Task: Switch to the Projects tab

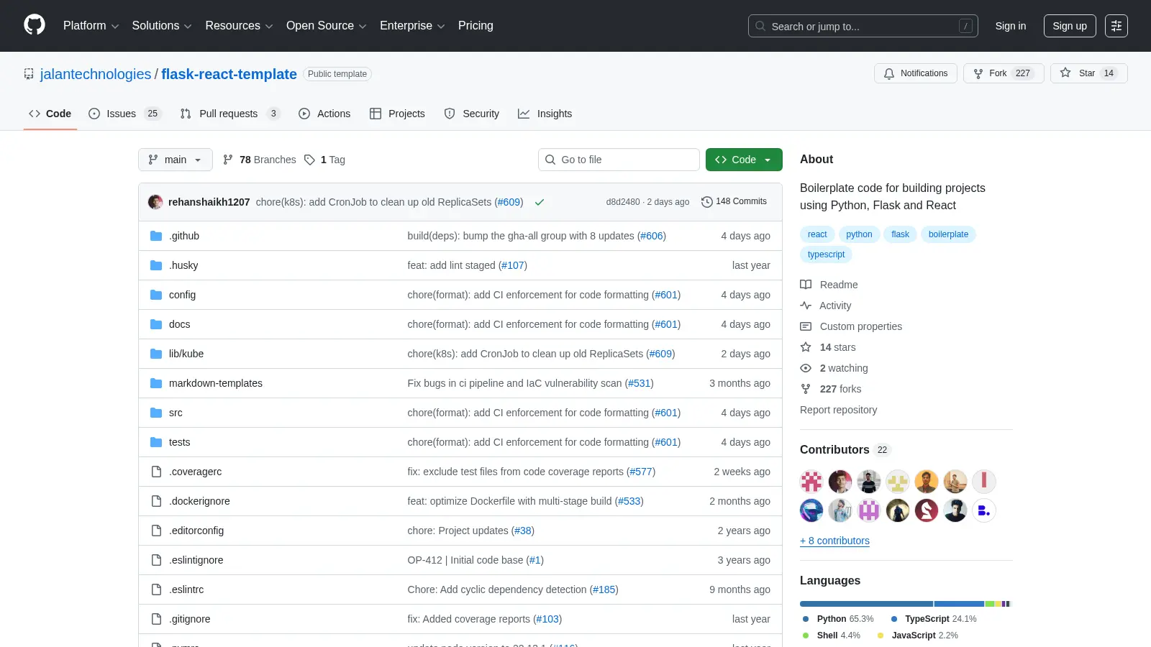Action: pos(397,114)
